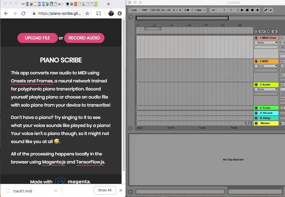Open the 1 Bar quantization dropdown
Viewport: 285px width, 197px height.
point(200,10)
